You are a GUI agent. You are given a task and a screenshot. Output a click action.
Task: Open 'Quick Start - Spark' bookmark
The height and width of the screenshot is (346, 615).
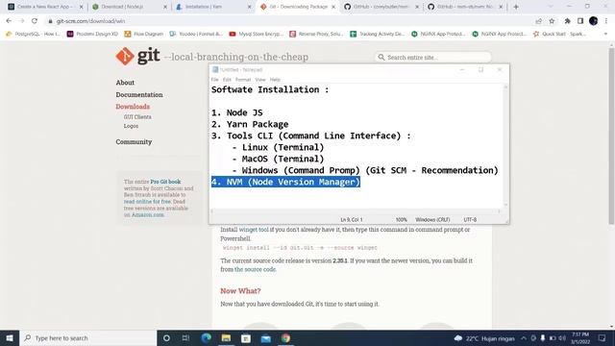[x=559, y=35]
